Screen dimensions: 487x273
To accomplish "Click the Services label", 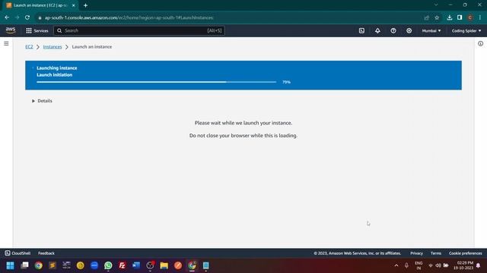I will (41, 30).
